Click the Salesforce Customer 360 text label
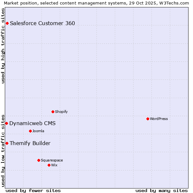 [42, 23]
